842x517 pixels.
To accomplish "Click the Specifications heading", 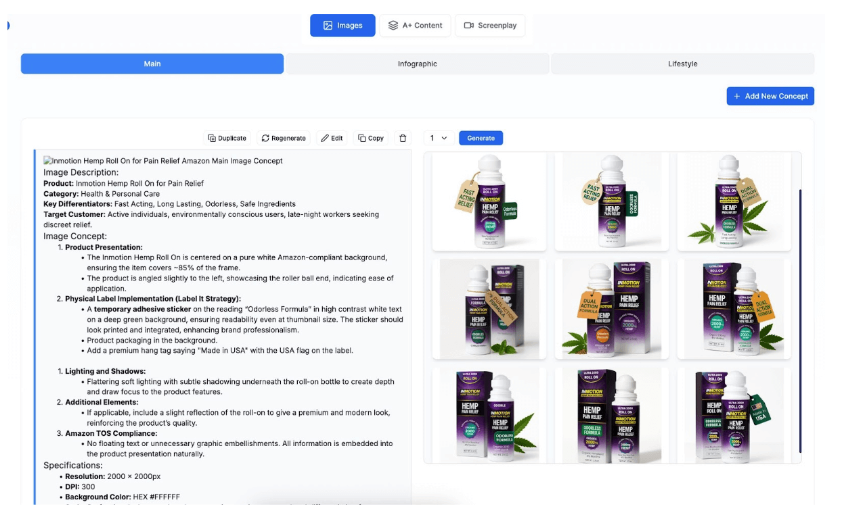I will coord(73,465).
